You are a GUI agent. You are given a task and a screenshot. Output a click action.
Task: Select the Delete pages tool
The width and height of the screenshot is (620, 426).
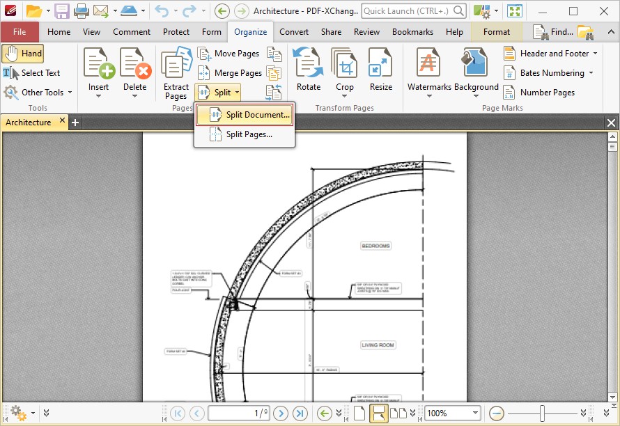(137, 70)
